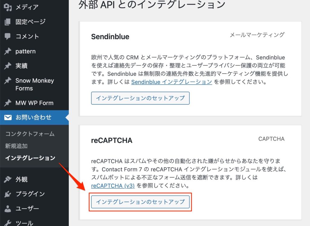Follow the reCAPTCHA (v3) link

pos(113,185)
